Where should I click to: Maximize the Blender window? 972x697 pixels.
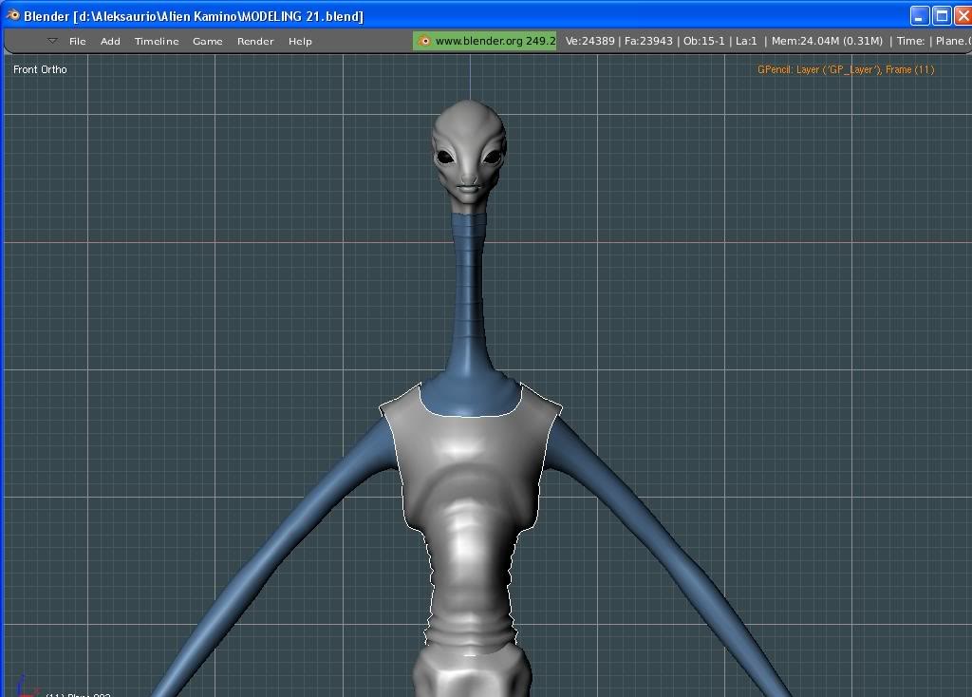(942, 15)
